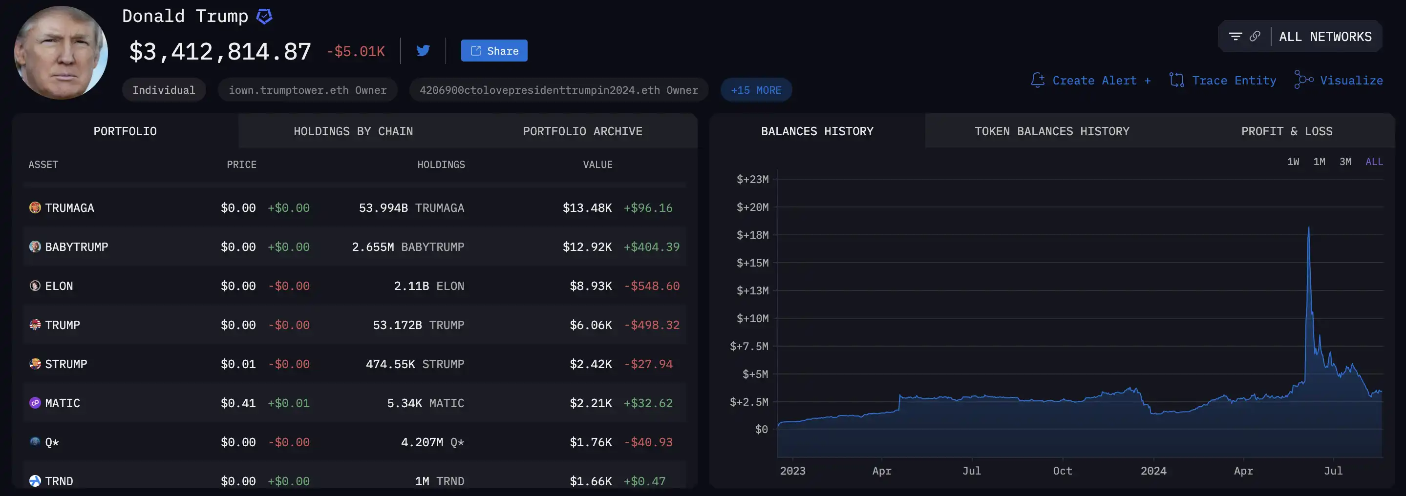Sort the table by VALUE column
1406x496 pixels.
point(597,164)
